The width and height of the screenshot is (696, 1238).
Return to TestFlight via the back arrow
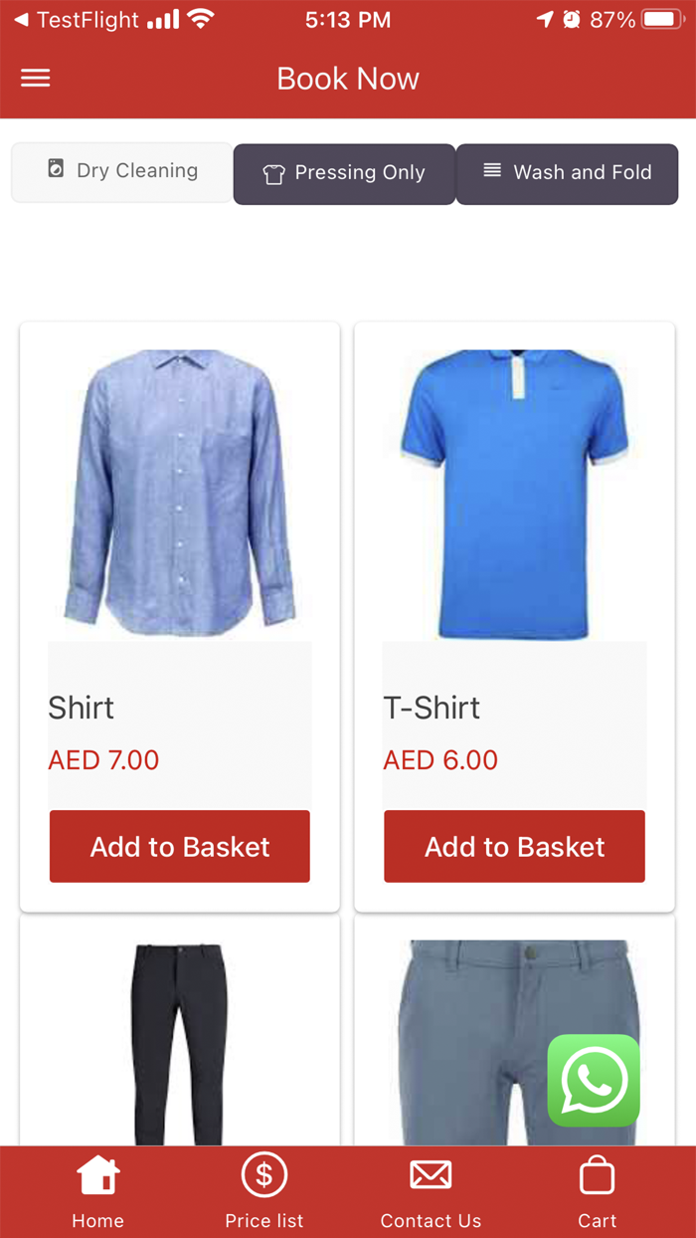(x=21, y=20)
